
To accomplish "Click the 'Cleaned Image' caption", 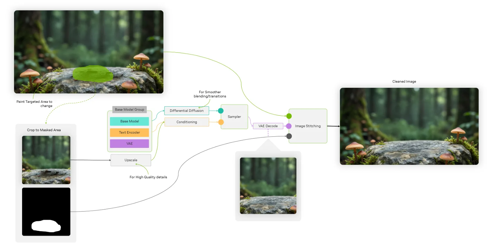I will pos(404,82).
